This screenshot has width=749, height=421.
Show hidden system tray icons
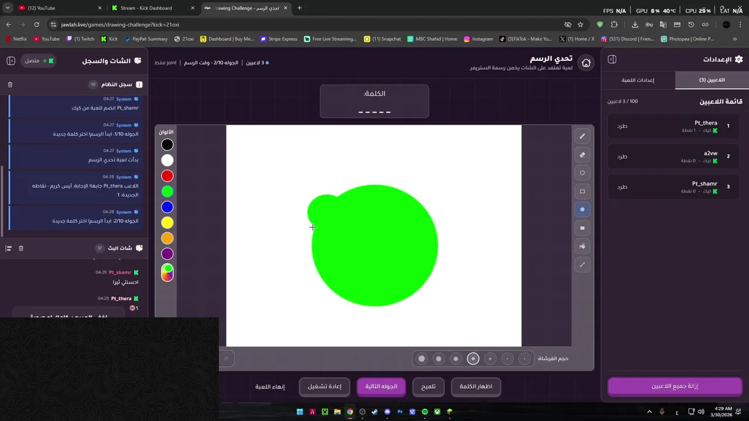point(649,412)
